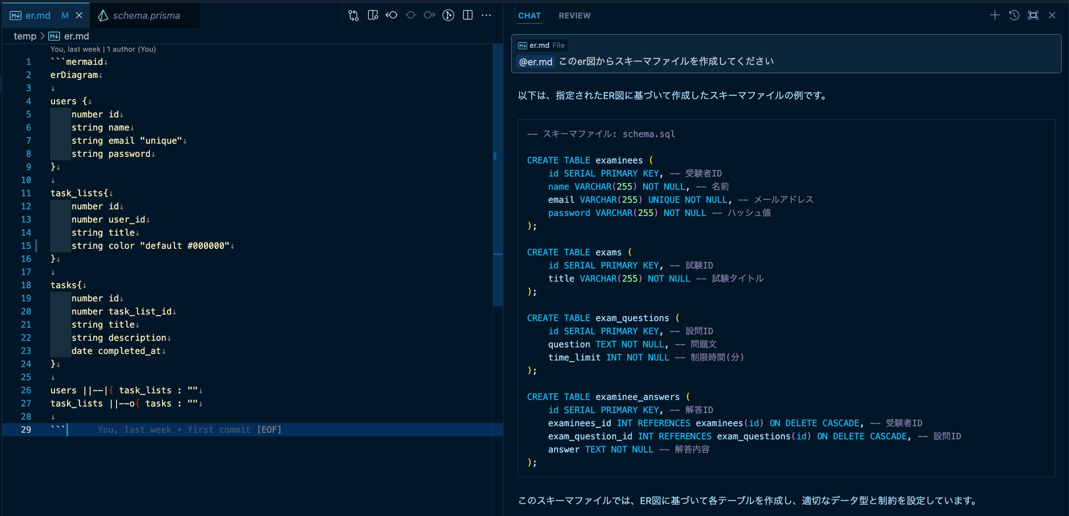Start a new chat with plus icon
The width and height of the screenshot is (1069, 516).
click(x=995, y=15)
